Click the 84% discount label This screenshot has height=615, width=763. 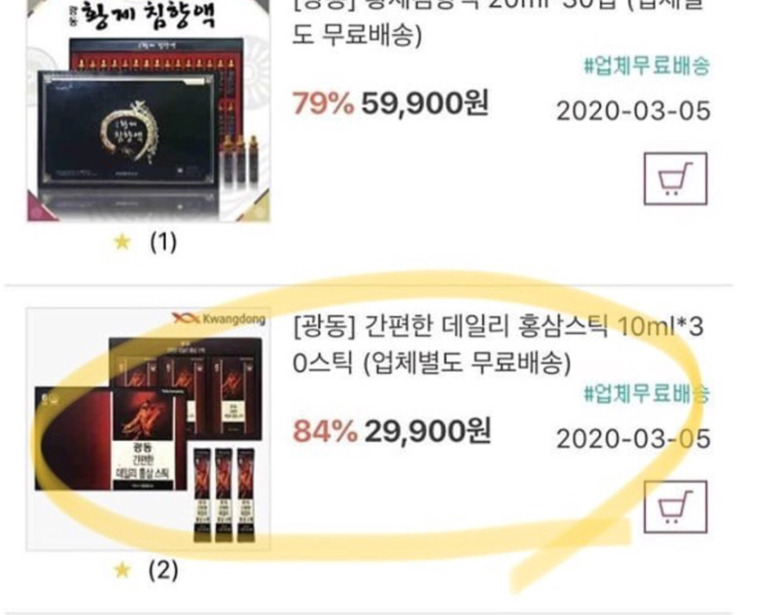(x=325, y=432)
